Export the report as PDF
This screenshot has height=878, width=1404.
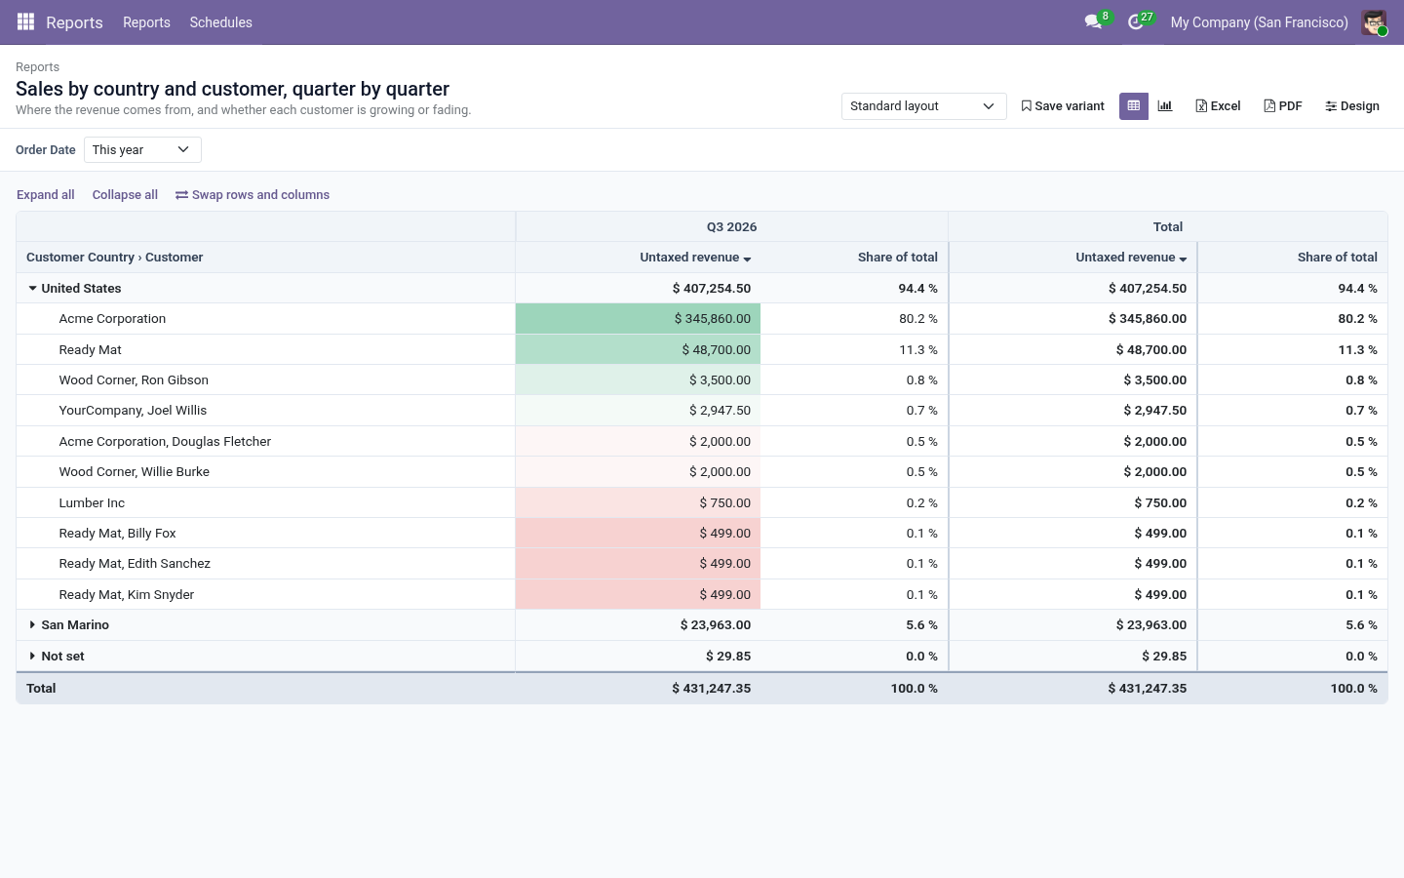1283,106
